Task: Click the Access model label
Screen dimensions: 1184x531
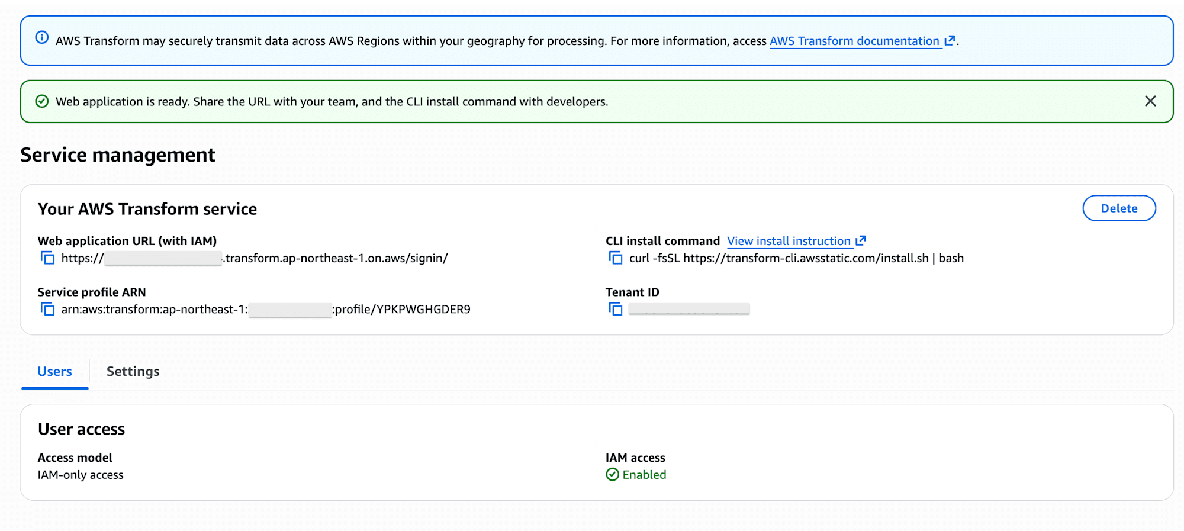Action: (x=75, y=458)
